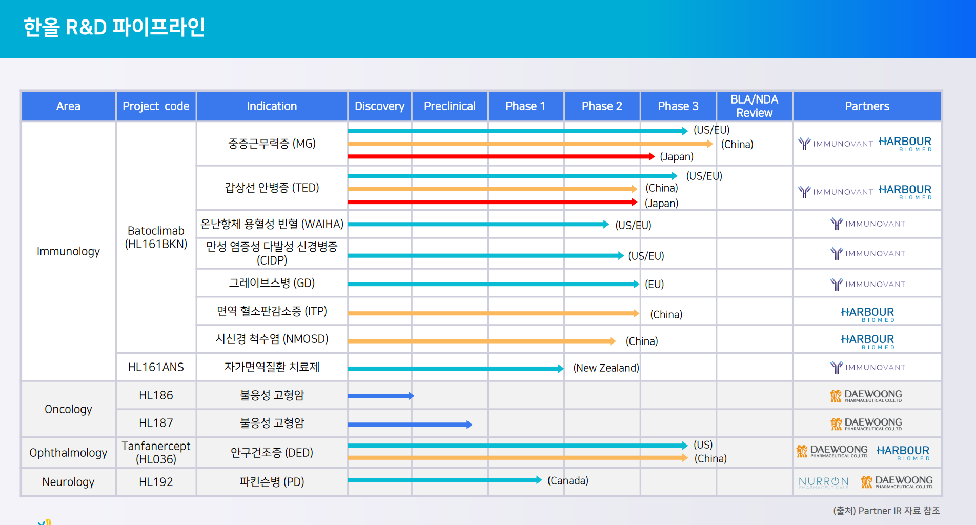Click the blue HL187 preclinical progress arrow
976x525 pixels.
click(x=410, y=425)
